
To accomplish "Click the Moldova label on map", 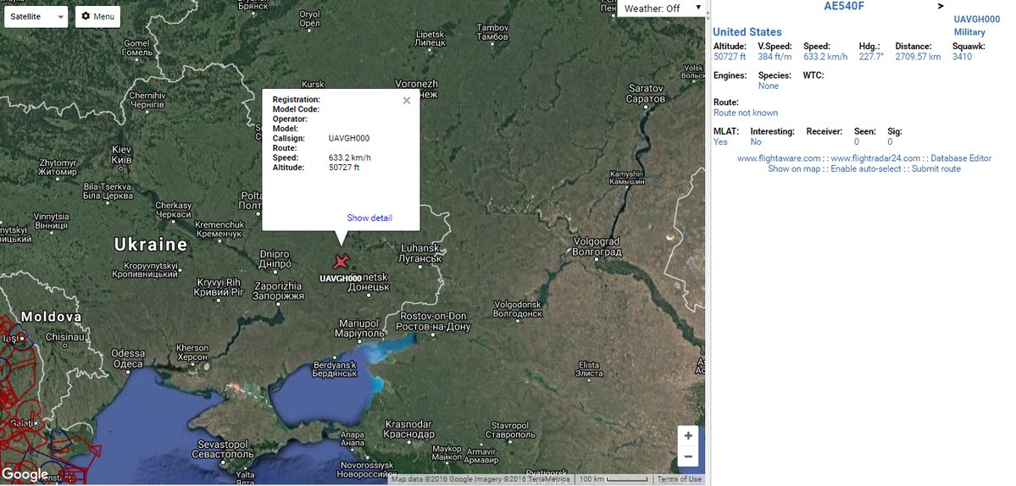I will pyautogui.click(x=51, y=318).
